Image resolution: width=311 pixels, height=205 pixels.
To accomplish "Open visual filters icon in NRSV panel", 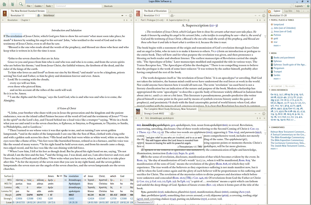I will coord(39,15).
